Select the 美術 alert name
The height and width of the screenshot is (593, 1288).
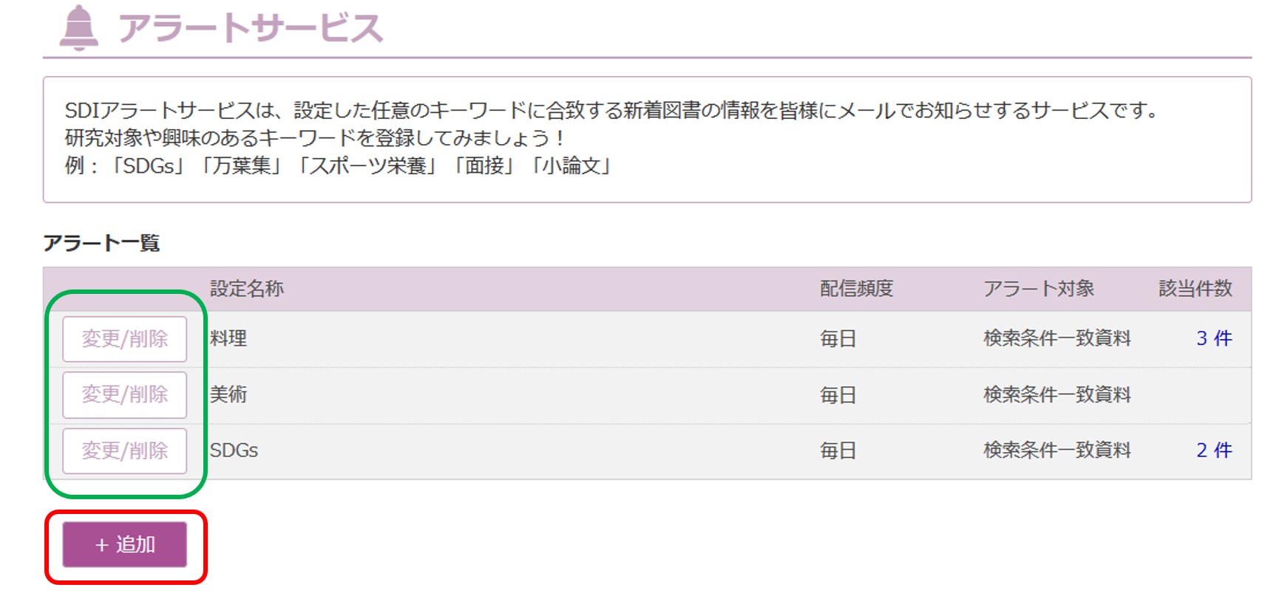pos(228,394)
